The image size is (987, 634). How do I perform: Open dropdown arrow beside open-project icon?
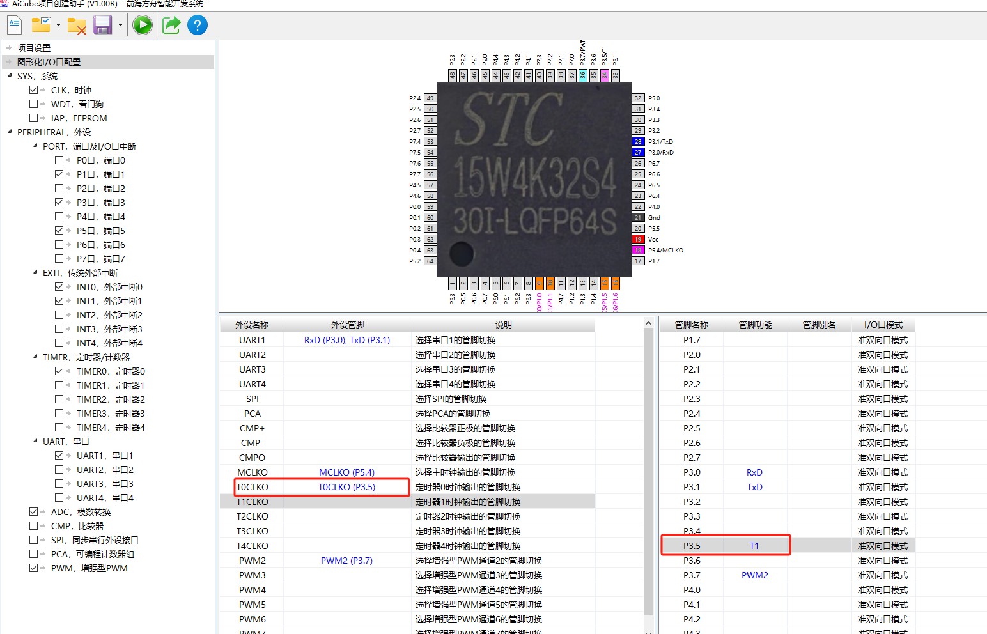[58, 26]
